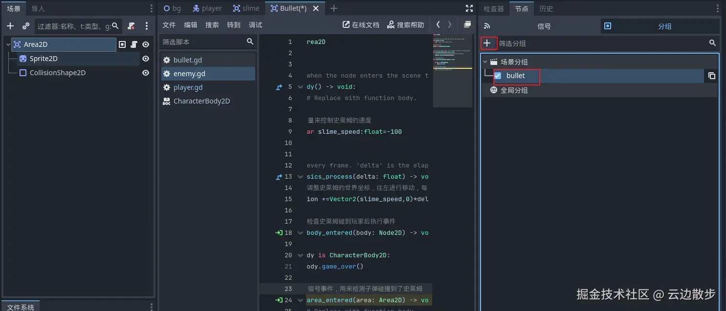The width and height of the screenshot is (726, 311).
Task: Click the float script editor window icon
Action: tap(467, 25)
